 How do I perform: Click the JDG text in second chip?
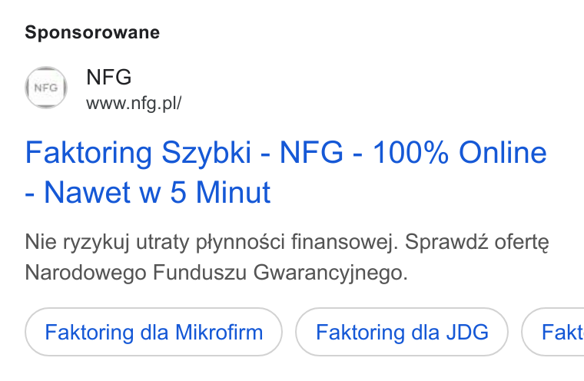tap(467, 332)
